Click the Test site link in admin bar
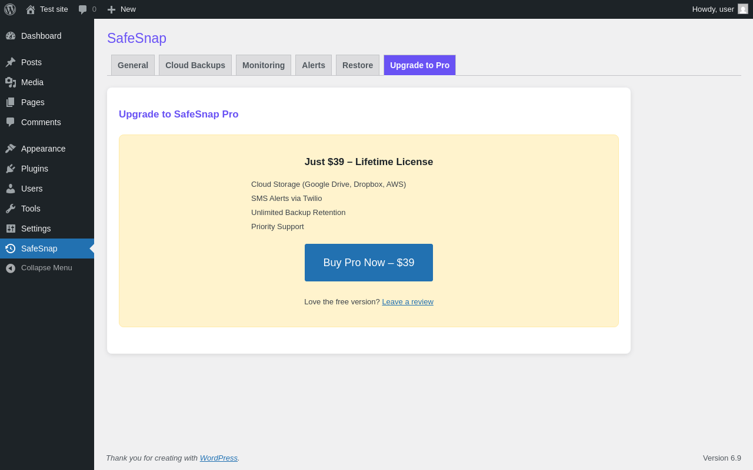 click(54, 9)
